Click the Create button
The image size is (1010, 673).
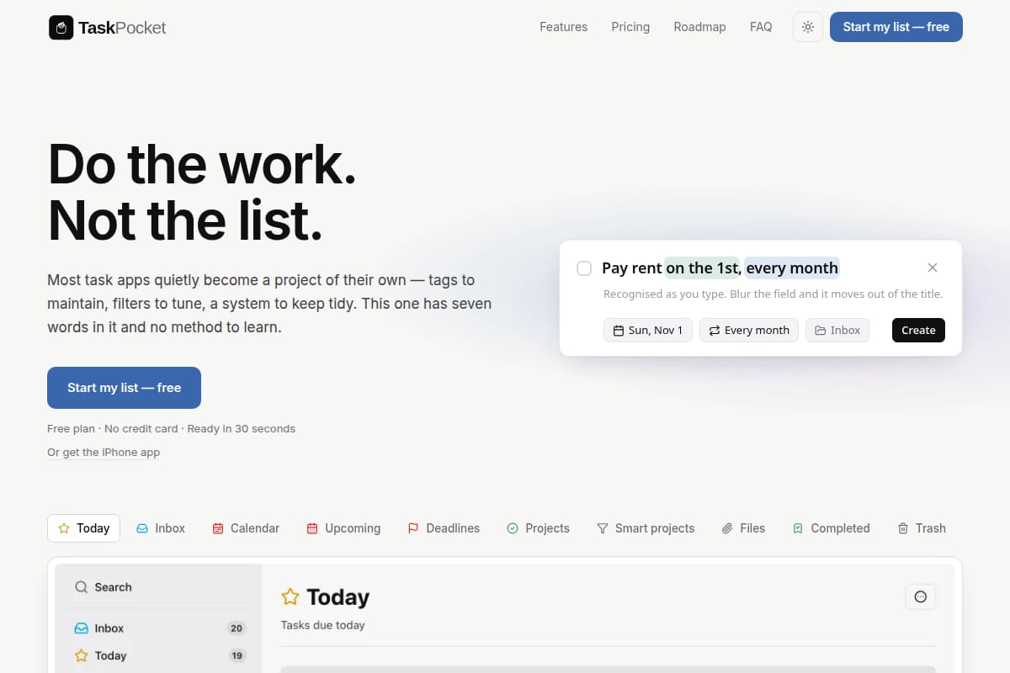point(918,330)
